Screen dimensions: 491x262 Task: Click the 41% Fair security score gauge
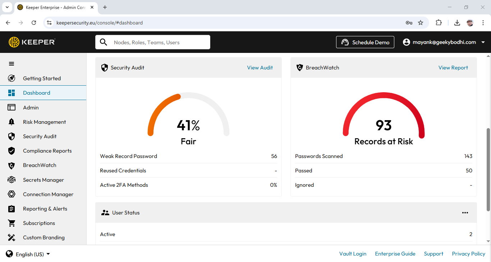188,119
